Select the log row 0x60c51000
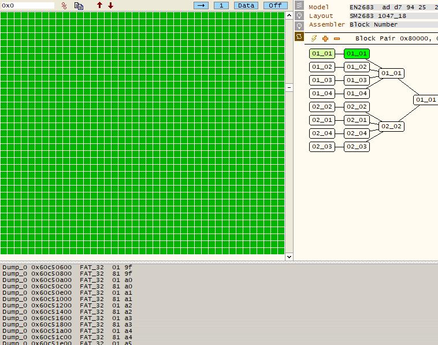This screenshot has height=345, width=438. [67, 299]
